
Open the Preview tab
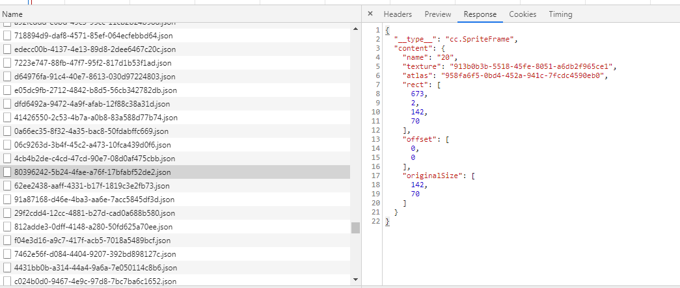(x=438, y=14)
